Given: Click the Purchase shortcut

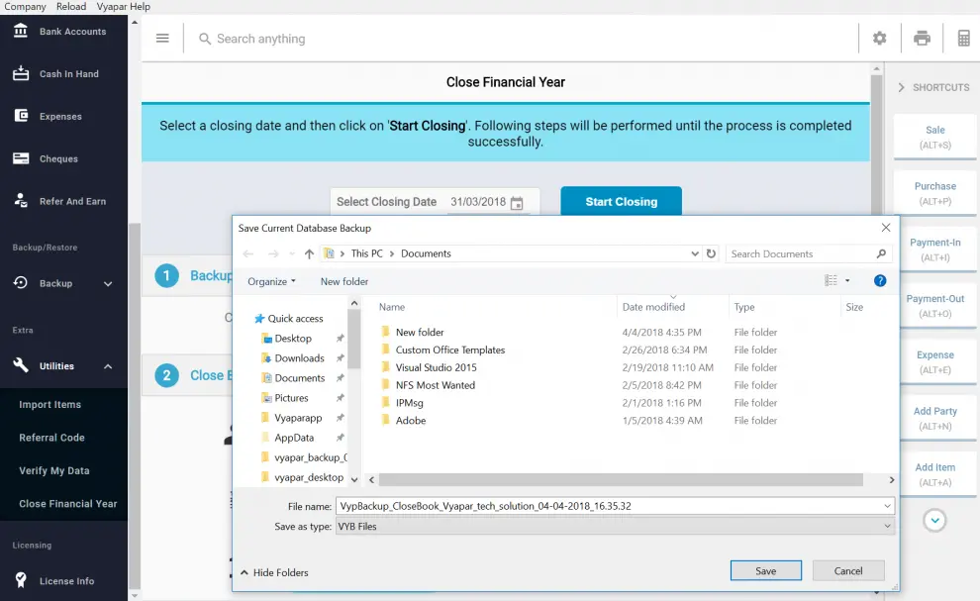Looking at the screenshot, I should [x=935, y=193].
